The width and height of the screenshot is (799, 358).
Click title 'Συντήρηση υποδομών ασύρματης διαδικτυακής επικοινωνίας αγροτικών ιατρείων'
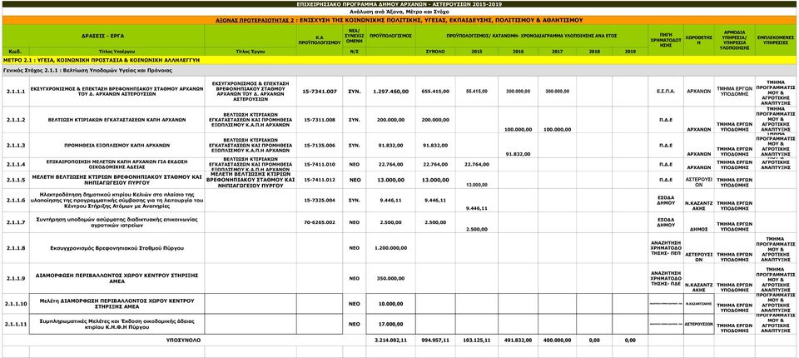(117, 222)
